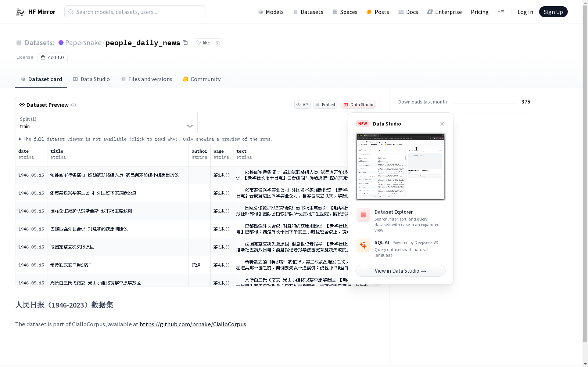Screen dimensions: 588x367
Task: Click the HF Mirror logo icon
Action: coord(20,12)
